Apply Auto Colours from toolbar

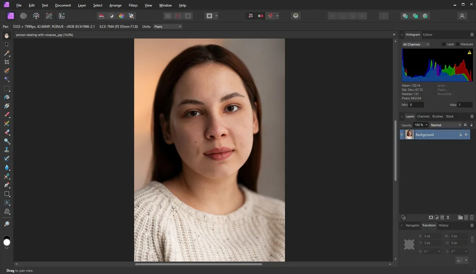121,16
